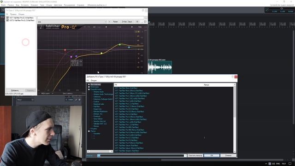The height and width of the screenshot is (166, 295).
Task: Select Favorites in the folders tree
Action: pos(97,134)
